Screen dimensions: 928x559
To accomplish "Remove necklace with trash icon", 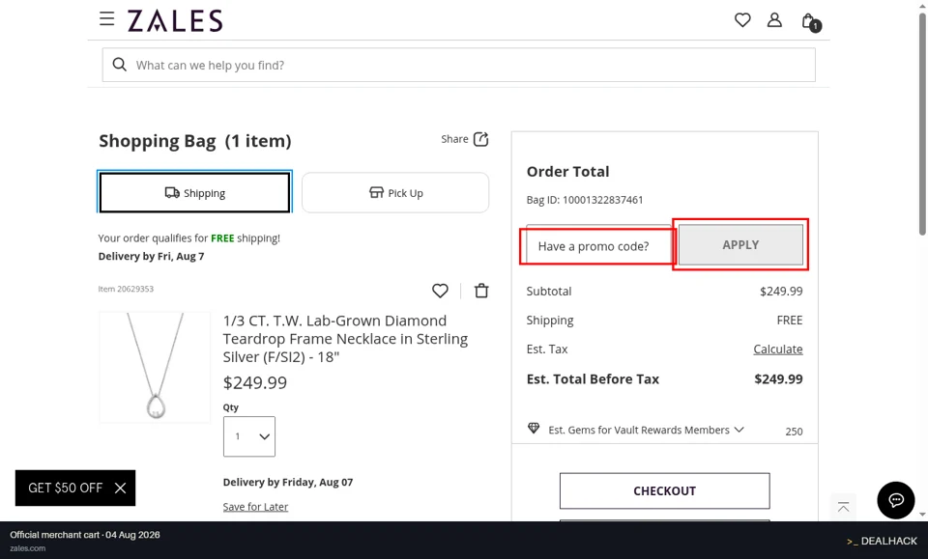I will point(481,291).
